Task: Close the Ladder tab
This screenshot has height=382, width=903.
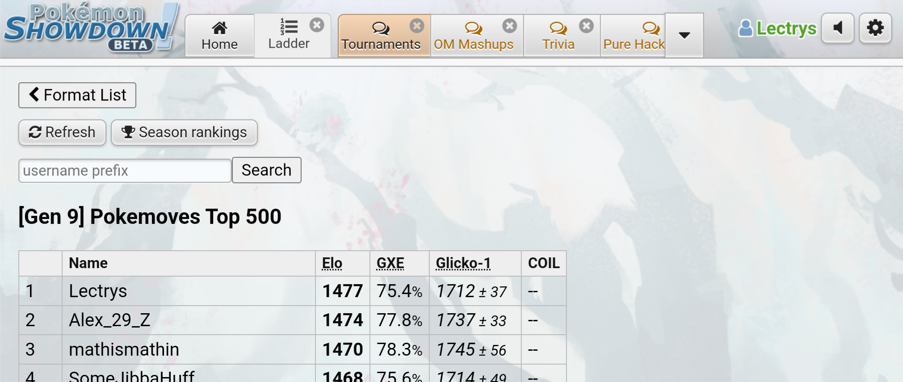Action: [317, 25]
